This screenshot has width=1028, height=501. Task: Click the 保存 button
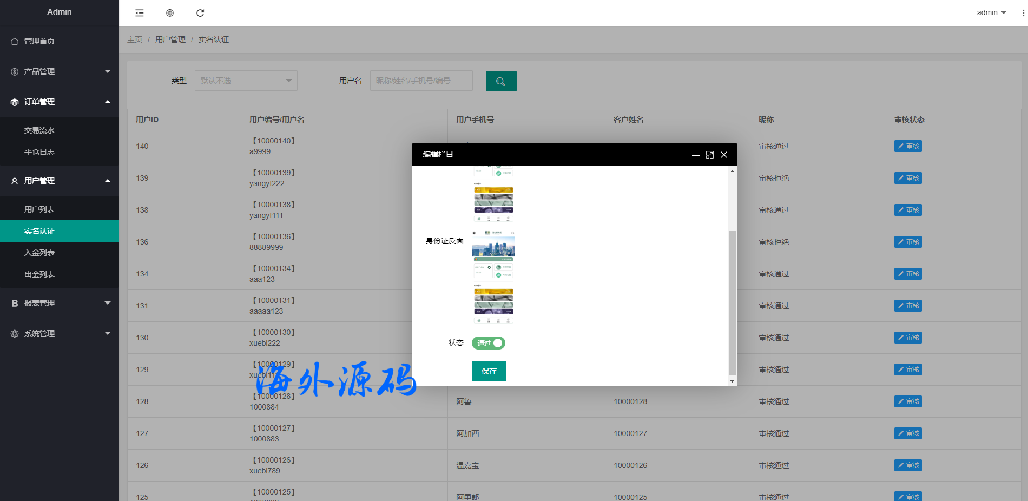pyautogui.click(x=489, y=371)
